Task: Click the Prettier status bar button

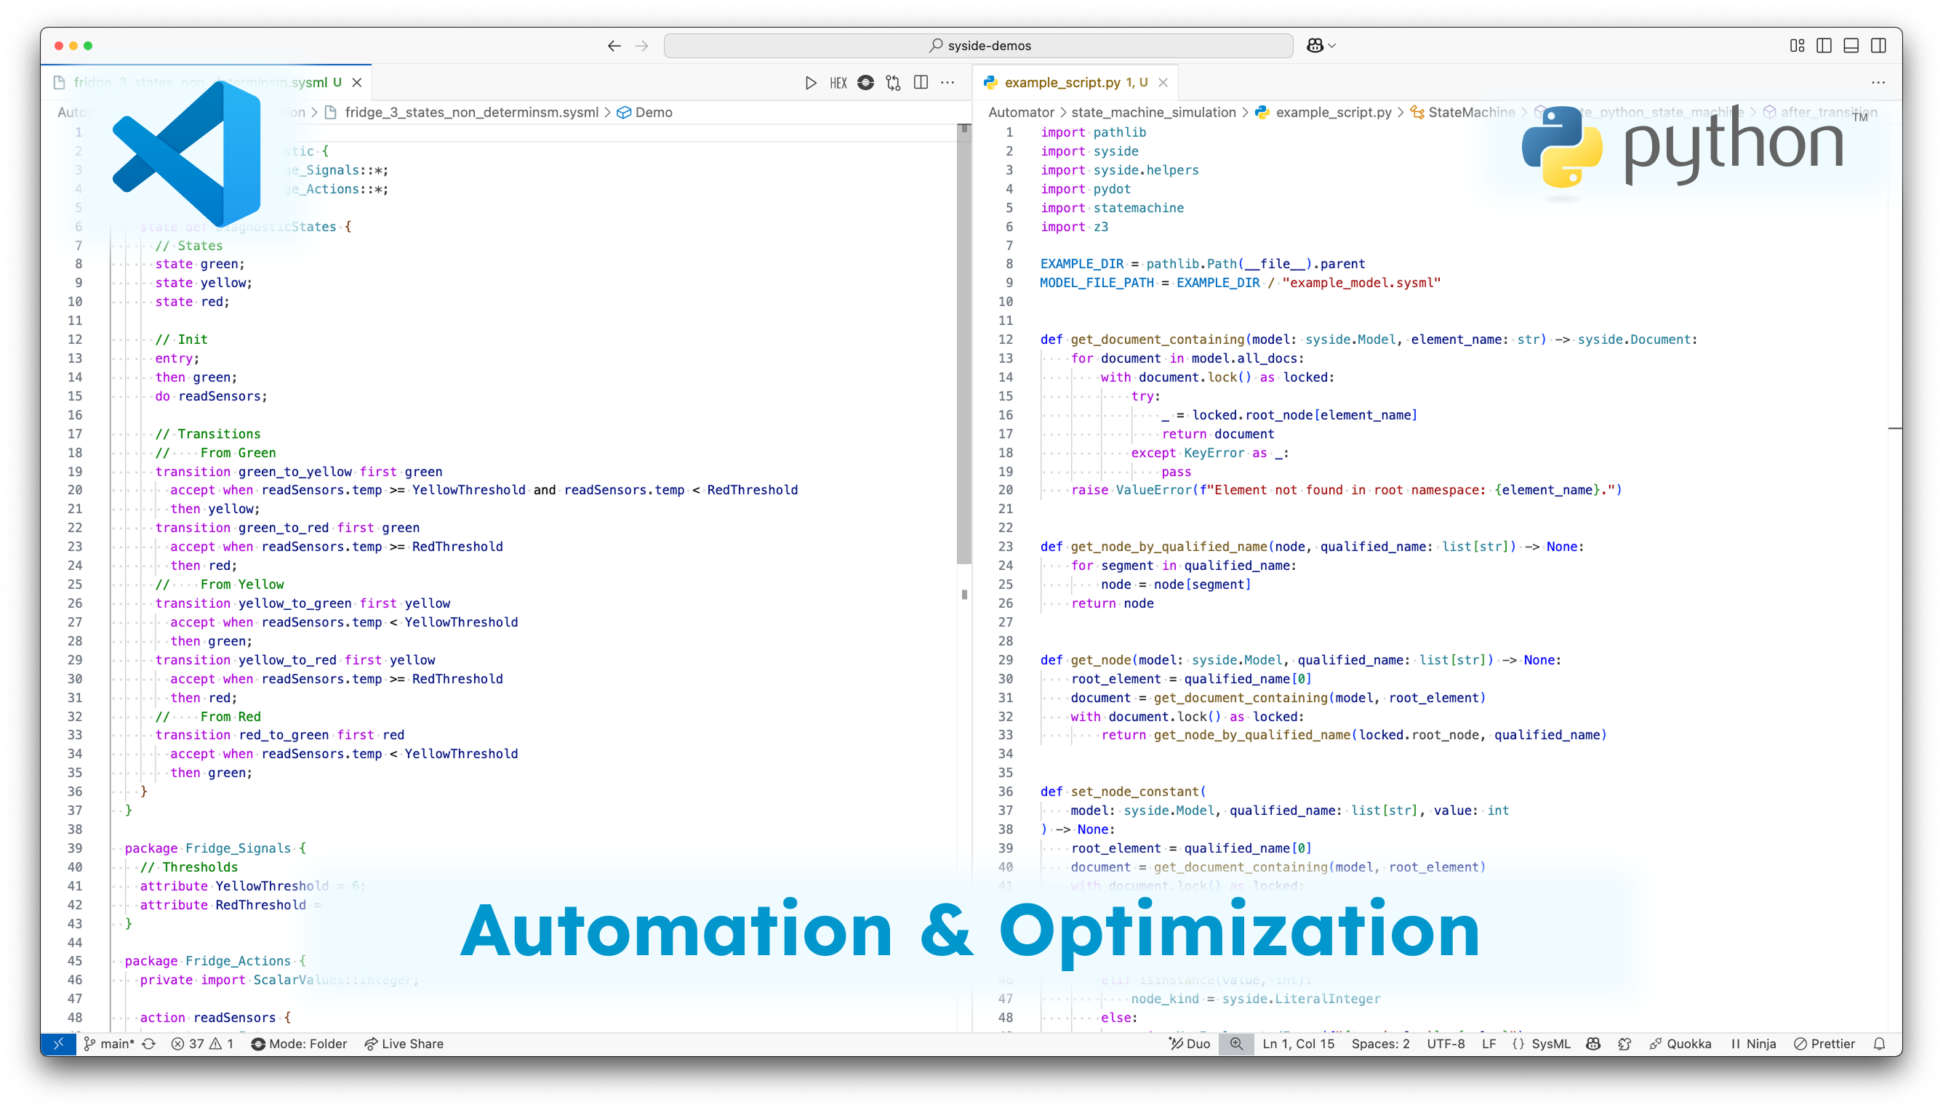Action: (1824, 1044)
